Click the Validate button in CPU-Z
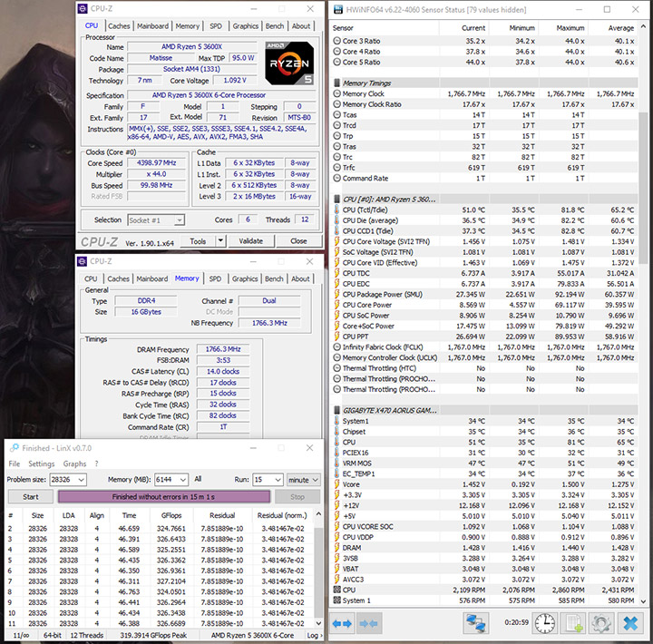Viewport: 653px width, 644px height. [250, 241]
